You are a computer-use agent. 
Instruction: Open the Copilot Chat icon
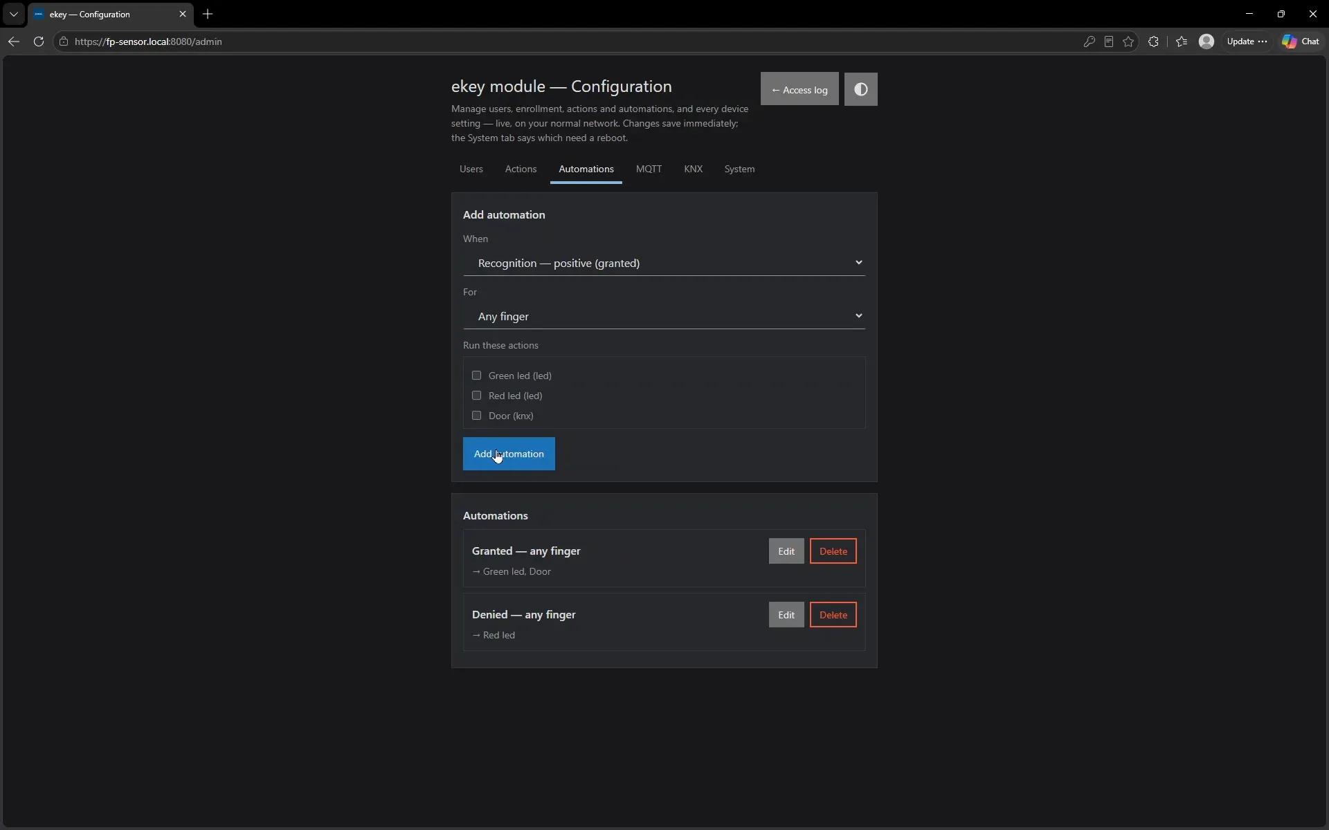coord(1301,41)
